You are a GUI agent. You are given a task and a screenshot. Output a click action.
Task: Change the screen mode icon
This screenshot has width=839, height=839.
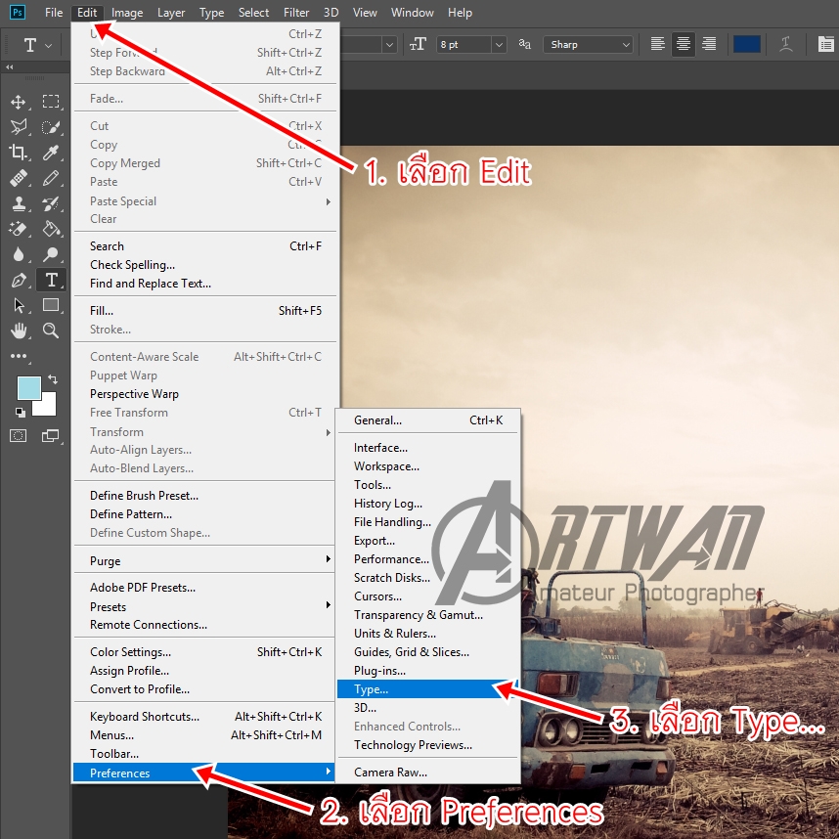51,436
